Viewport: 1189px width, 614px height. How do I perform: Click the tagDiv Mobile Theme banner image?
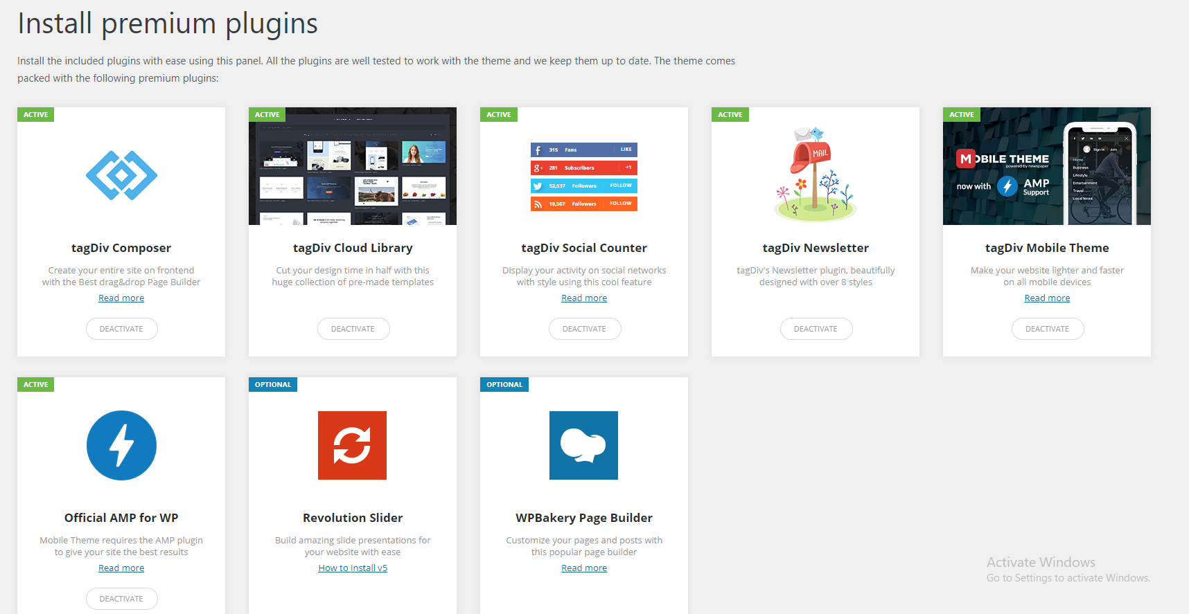(1047, 166)
